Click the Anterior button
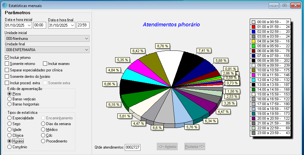Image resolution: width=304 pixels, height=155 pixels. tap(167, 147)
